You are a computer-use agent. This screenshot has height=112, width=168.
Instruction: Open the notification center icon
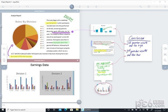tap(164, 110)
